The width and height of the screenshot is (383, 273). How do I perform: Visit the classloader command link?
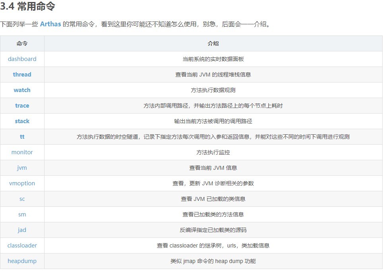coord(22,246)
